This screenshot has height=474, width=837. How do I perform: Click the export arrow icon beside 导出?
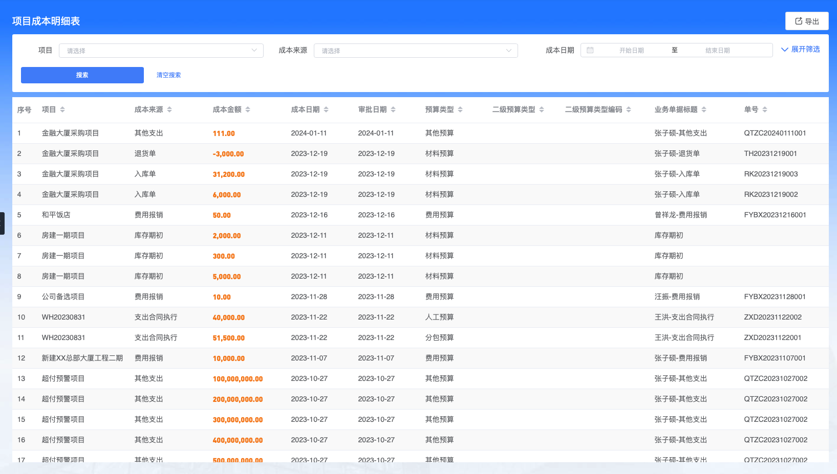pyautogui.click(x=798, y=20)
